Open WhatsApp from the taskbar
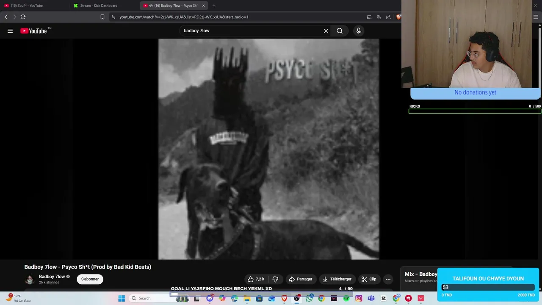Viewport: 542px width, 305px height. click(x=309, y=298)
